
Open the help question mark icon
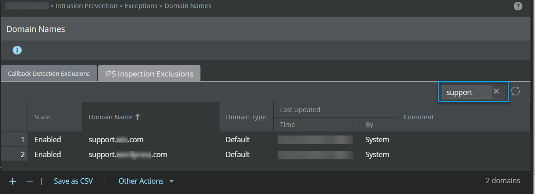click(x=517, y=6)
